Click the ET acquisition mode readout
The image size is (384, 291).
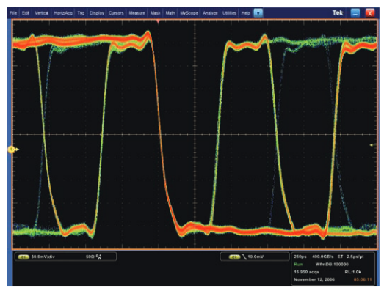coord(340,257)
